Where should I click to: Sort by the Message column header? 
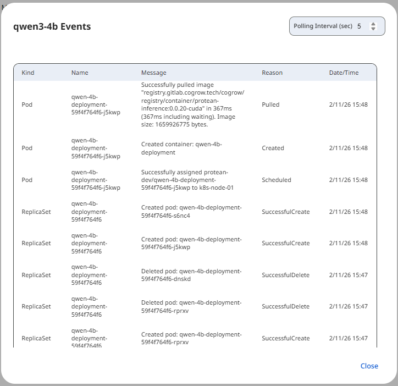(153, 73)
